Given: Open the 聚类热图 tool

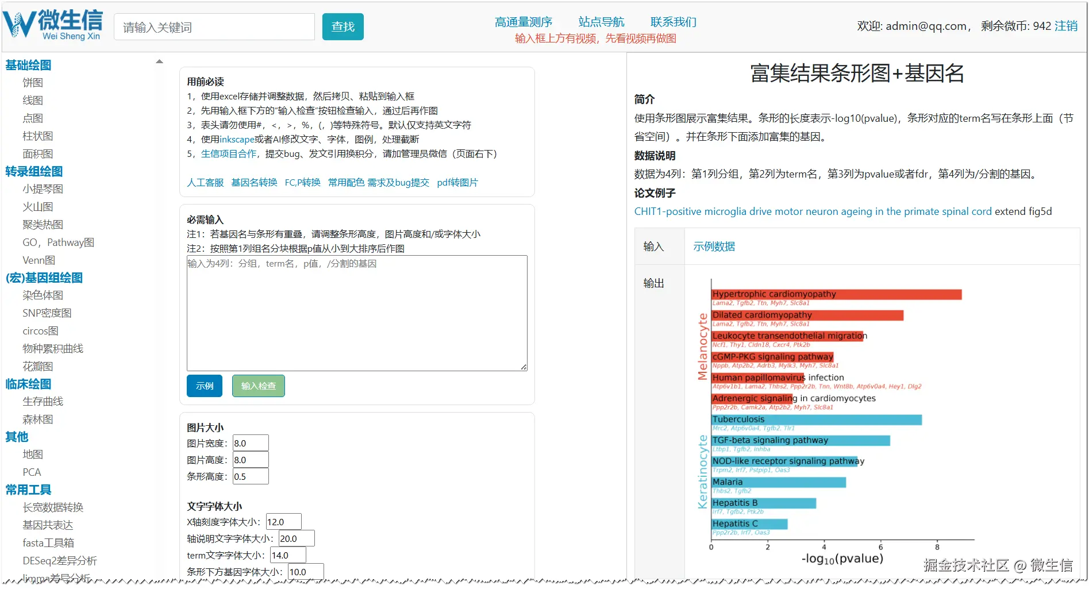Looking at the screenshot, I should pos(43,225).
